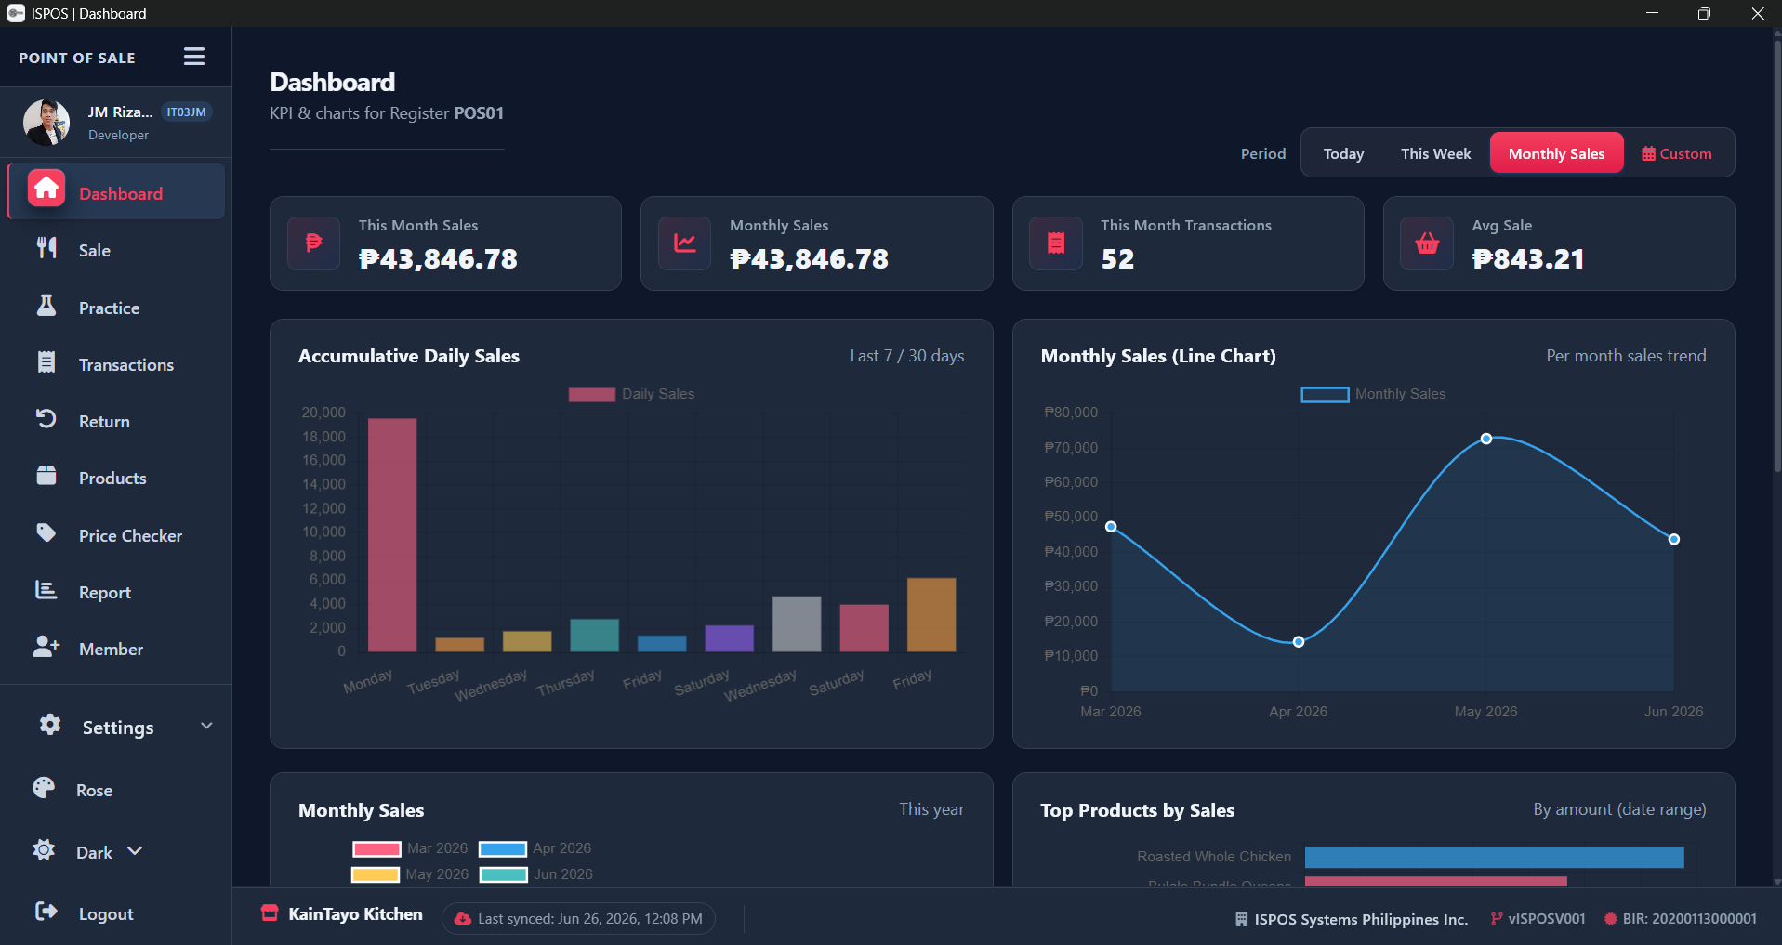
Task: Open the Practice flask icon
Action: point(46,306)
